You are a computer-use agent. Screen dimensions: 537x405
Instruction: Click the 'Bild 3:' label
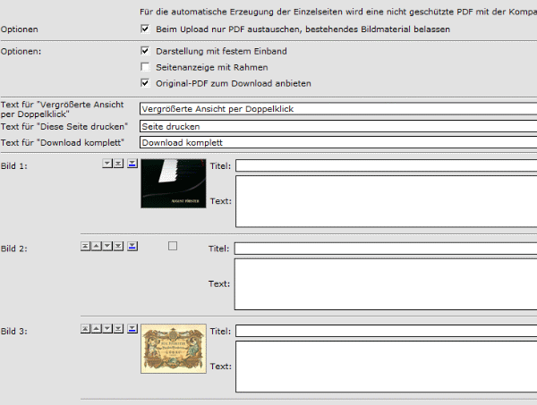pyautogui.click(x=14, y=332)
